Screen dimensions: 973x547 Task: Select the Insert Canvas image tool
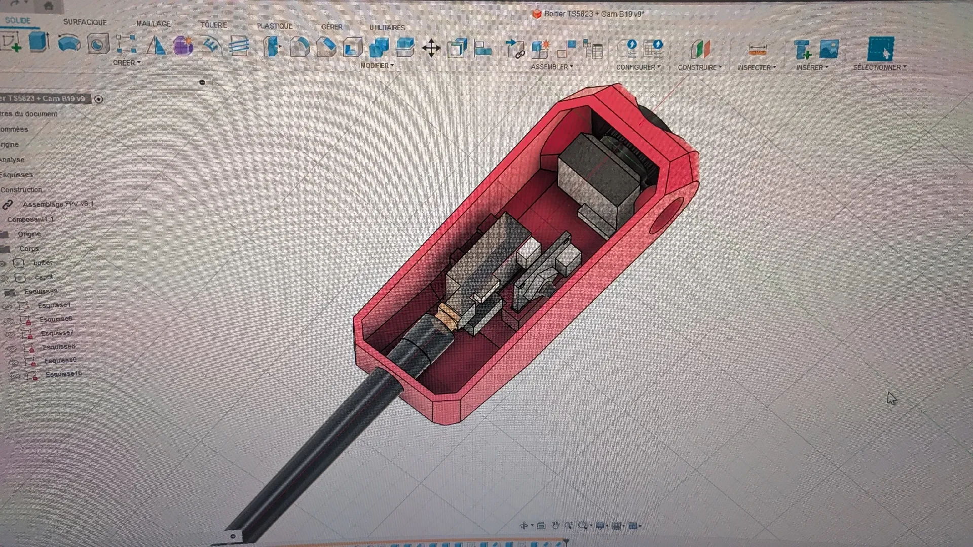(829, 49)
